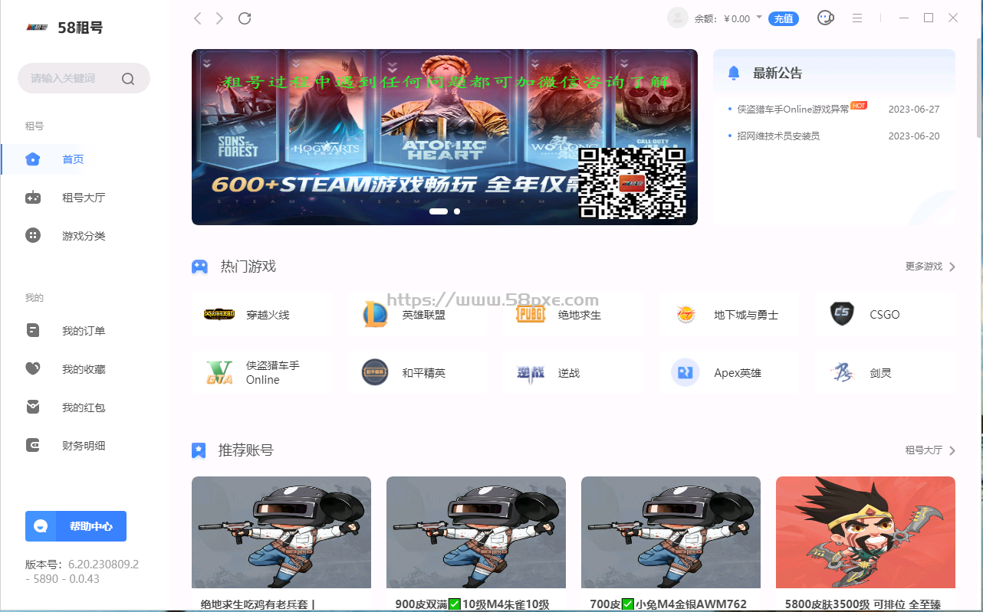This screenshot has width=983, height=612.
Task: Click the announcement bell icon
Action: (734, 74)
